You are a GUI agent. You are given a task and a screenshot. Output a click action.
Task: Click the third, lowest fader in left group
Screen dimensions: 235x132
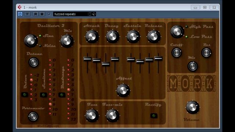tap(106, 64)
